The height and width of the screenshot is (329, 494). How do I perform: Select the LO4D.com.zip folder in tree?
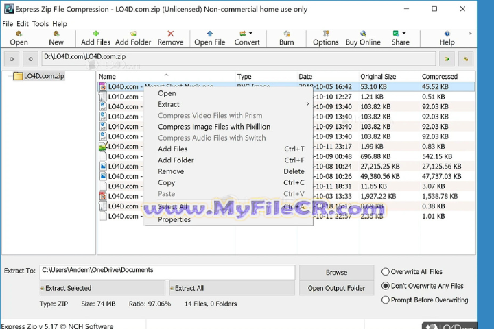point(39,76)
